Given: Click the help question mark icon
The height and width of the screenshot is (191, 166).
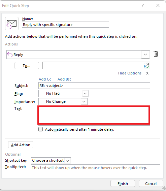Looking at the screenshot, I should point(143,5).
